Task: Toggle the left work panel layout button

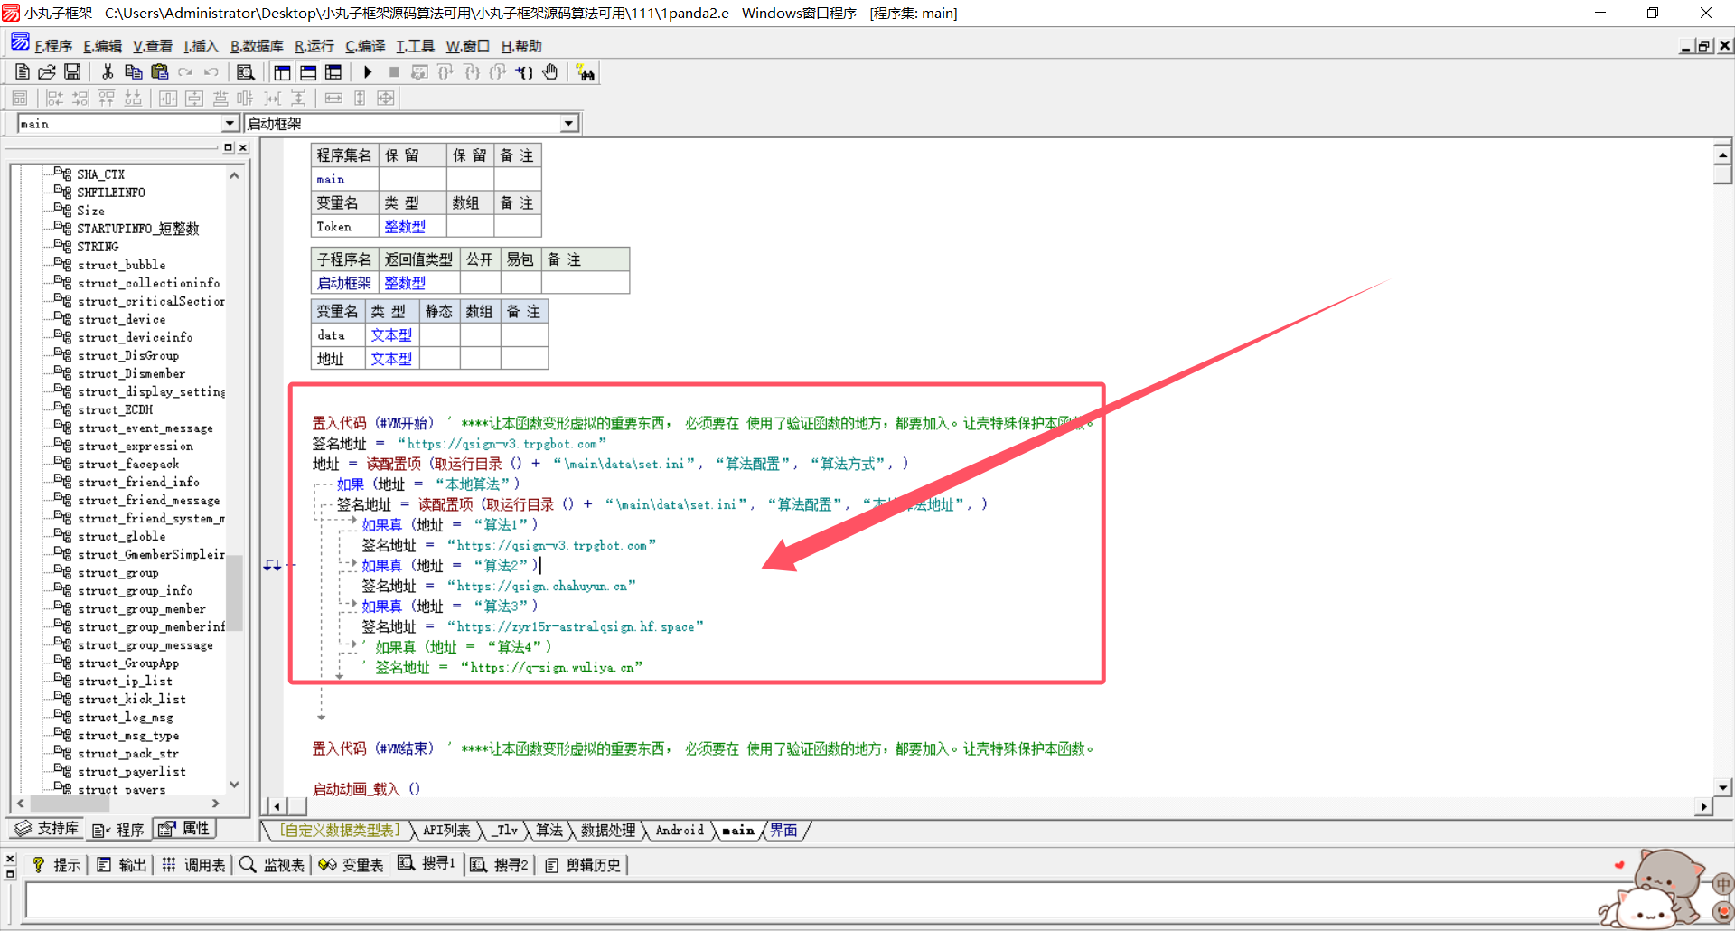Action: click(x=282, y=72)
